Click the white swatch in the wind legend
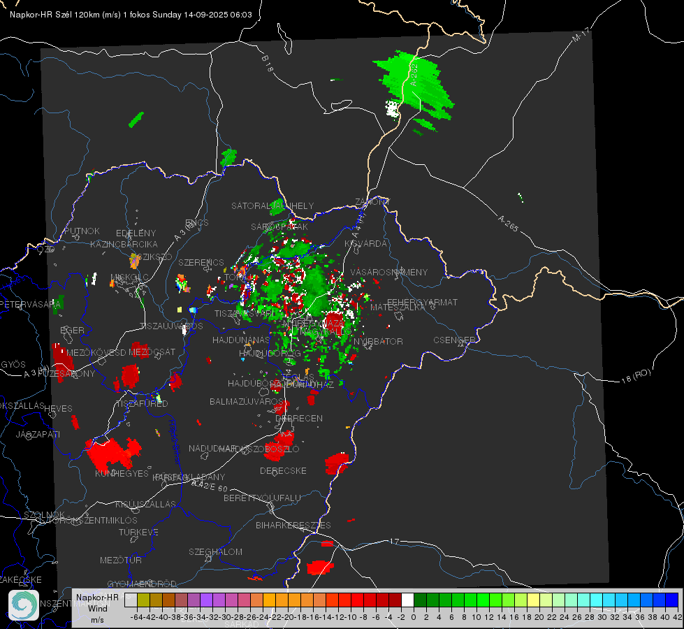The image size is (684, 629). point(407,600)
